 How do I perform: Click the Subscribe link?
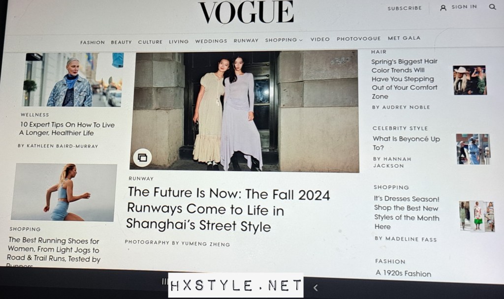tap(405, 8)
